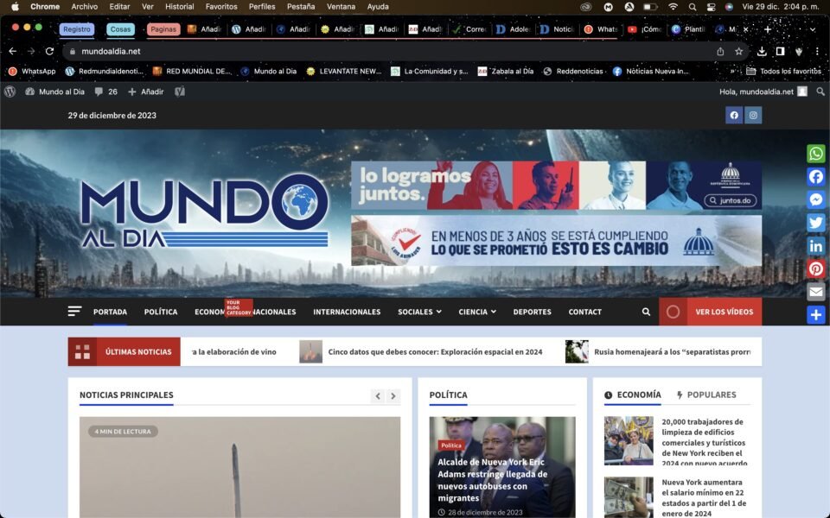Viewport: 830px width, 518px height.
Task: Share via Messenger sidebar icon
Action: pyautogui.click(x=815, y=199)
